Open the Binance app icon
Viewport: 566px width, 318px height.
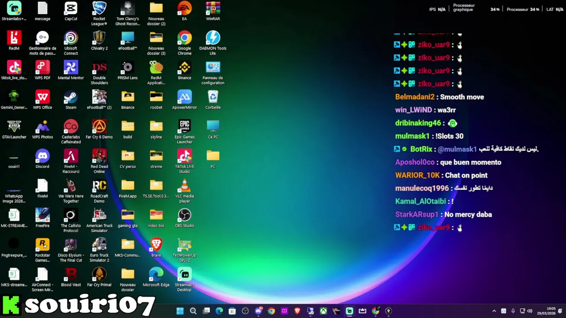184,70
